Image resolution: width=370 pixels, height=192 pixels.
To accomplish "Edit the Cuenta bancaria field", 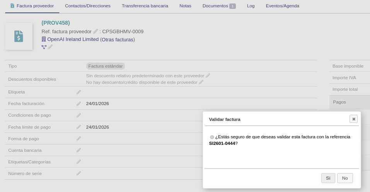I will pyautogui.click(x=78, y=150).
